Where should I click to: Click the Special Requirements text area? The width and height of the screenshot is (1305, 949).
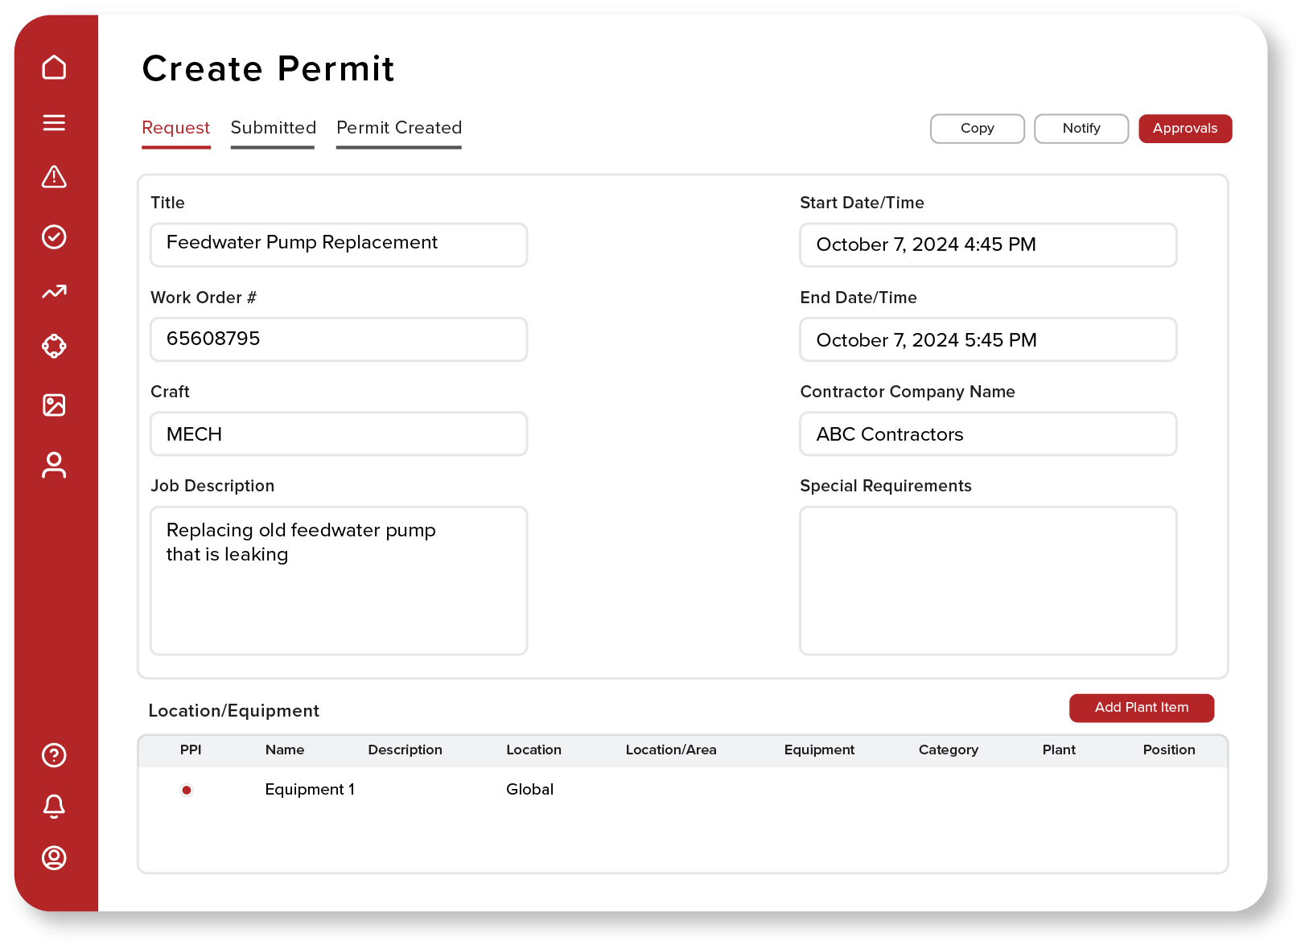click(x=988, y=581)
